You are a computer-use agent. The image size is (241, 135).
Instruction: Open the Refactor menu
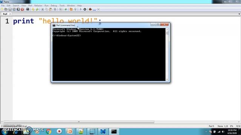38,6
